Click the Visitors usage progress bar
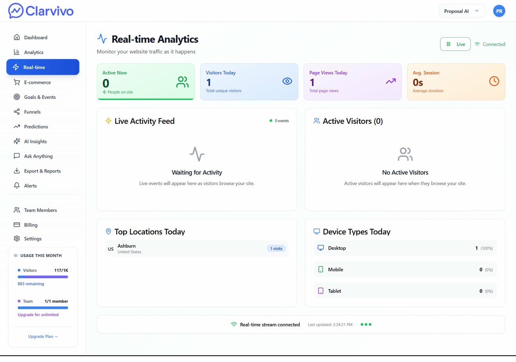 (x=43, y=277)
